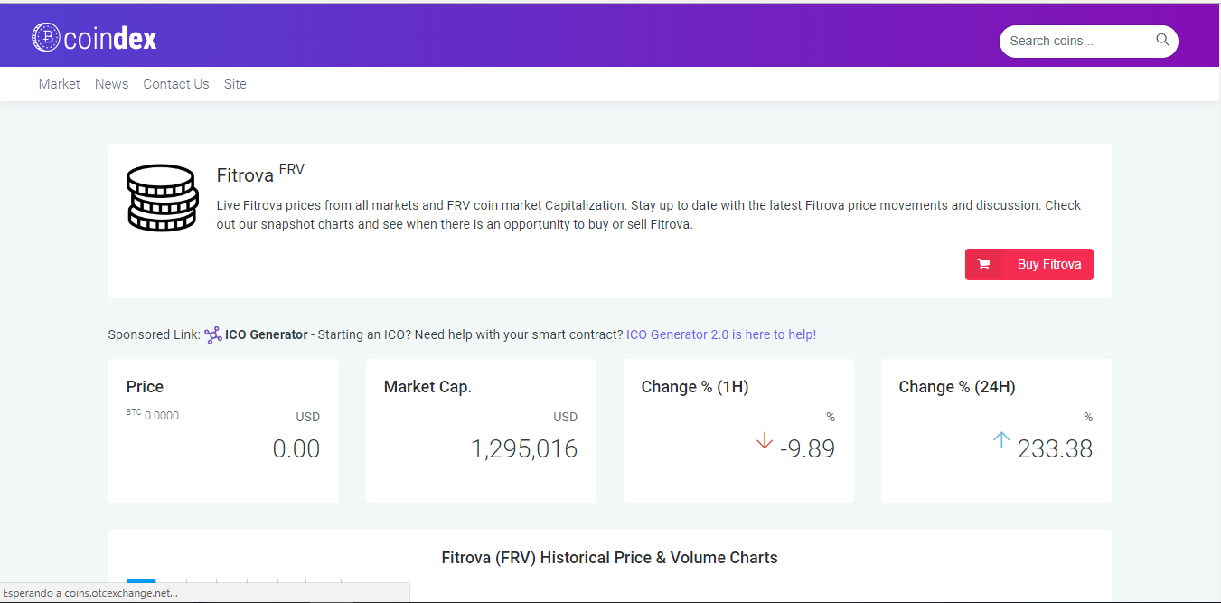1221x603 pixels.
Task: Click the ICO Generator molecule icon
Action: pyautogui.click(x=213, y=335)
